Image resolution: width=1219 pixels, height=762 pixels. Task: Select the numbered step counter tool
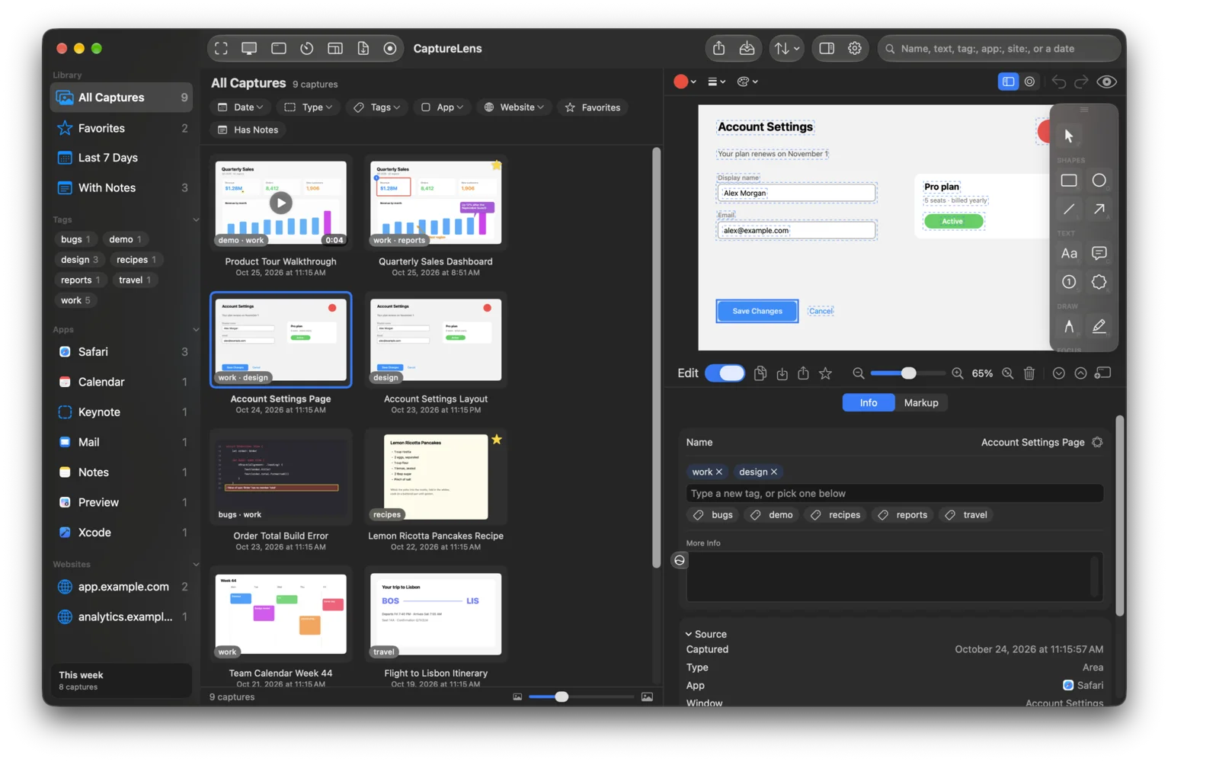(1069, 282)
